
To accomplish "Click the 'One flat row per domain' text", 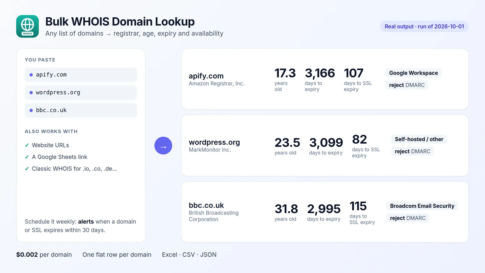I will pos(117,255).
